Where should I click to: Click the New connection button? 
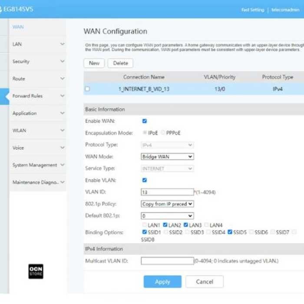[x=94, y=63]
